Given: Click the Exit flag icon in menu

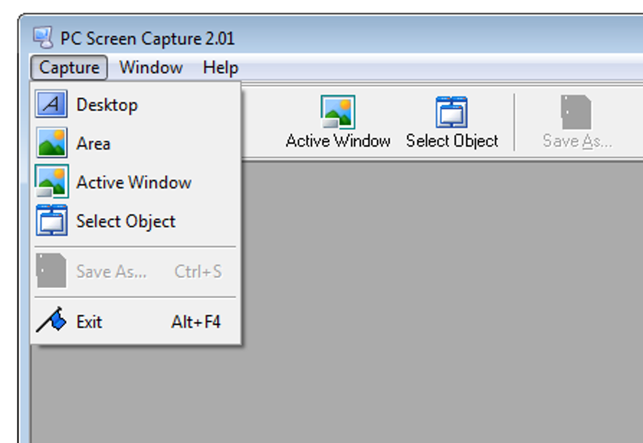Looking at the screenshot, I should [51, 321].
